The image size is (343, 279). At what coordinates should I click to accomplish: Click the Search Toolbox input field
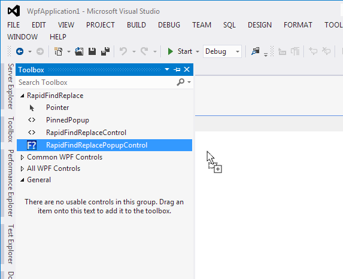pyautogui.click(x=96, y=82)
